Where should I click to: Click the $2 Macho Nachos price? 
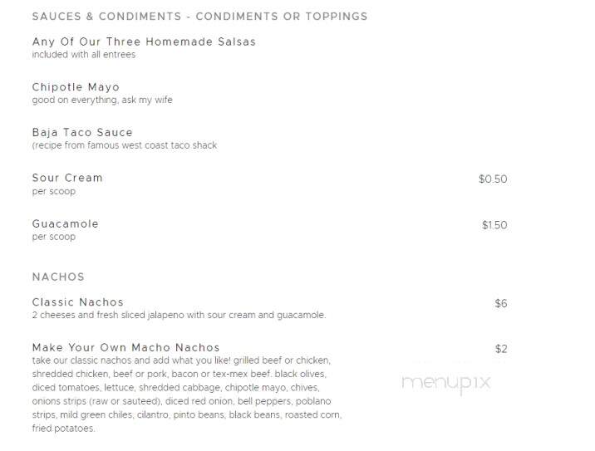(501, 349)
